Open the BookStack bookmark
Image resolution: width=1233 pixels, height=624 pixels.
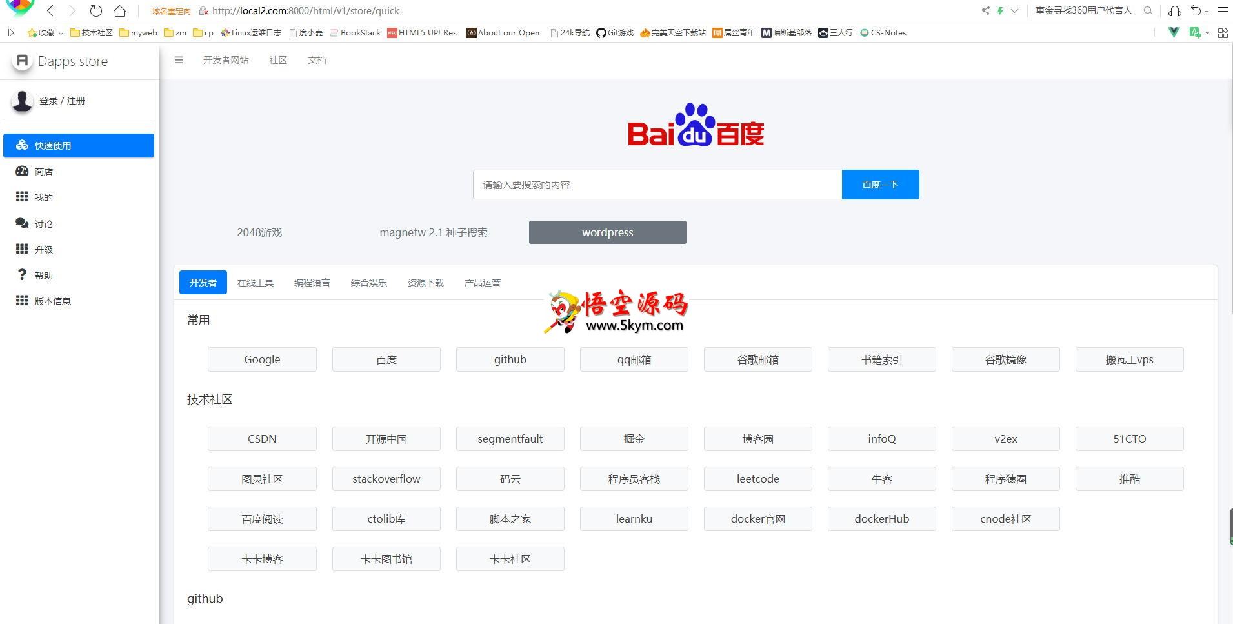click(x=356, y=32)
